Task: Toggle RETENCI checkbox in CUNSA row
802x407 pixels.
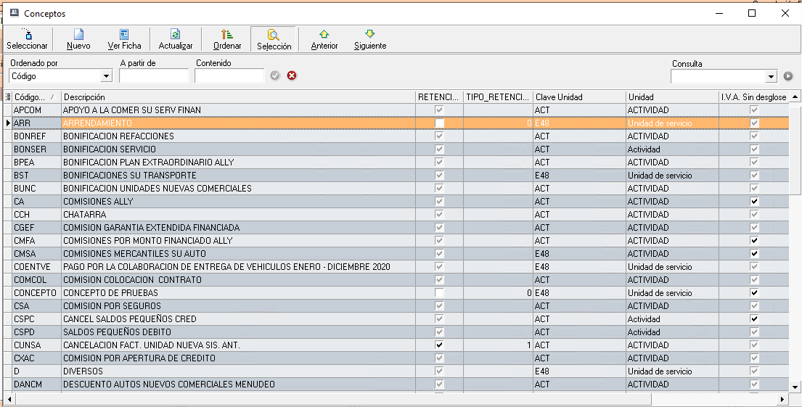Action: pos(439,345)
